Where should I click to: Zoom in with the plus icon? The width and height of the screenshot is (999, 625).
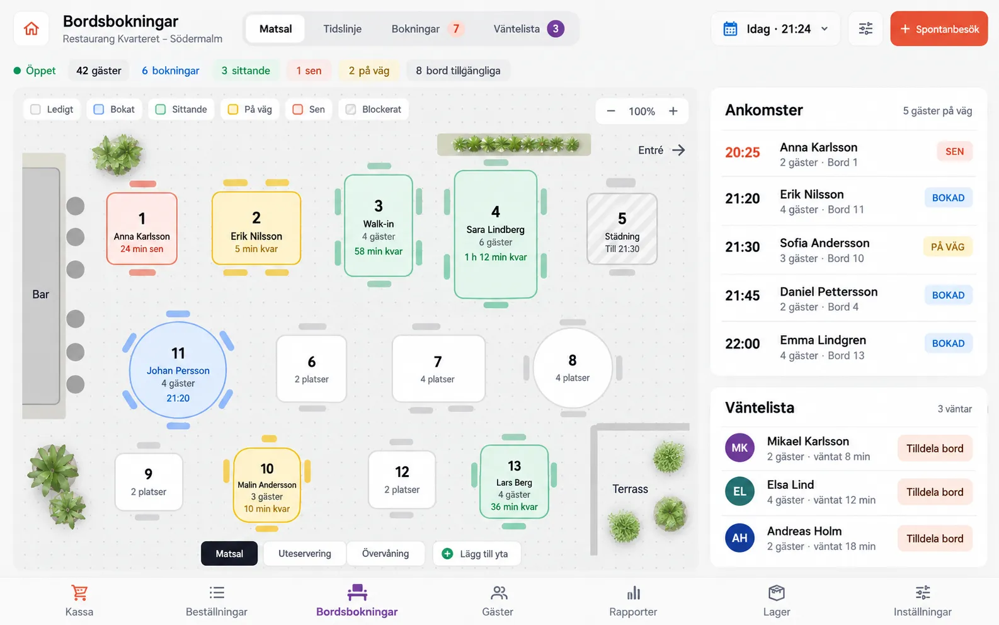[x=673, y=111]
